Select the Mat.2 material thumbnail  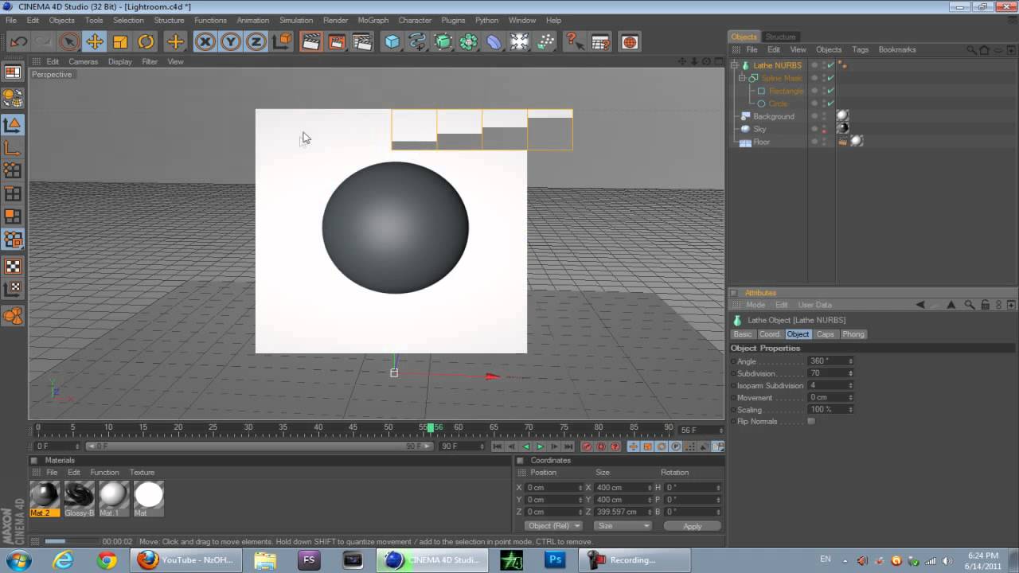point(45,499)
